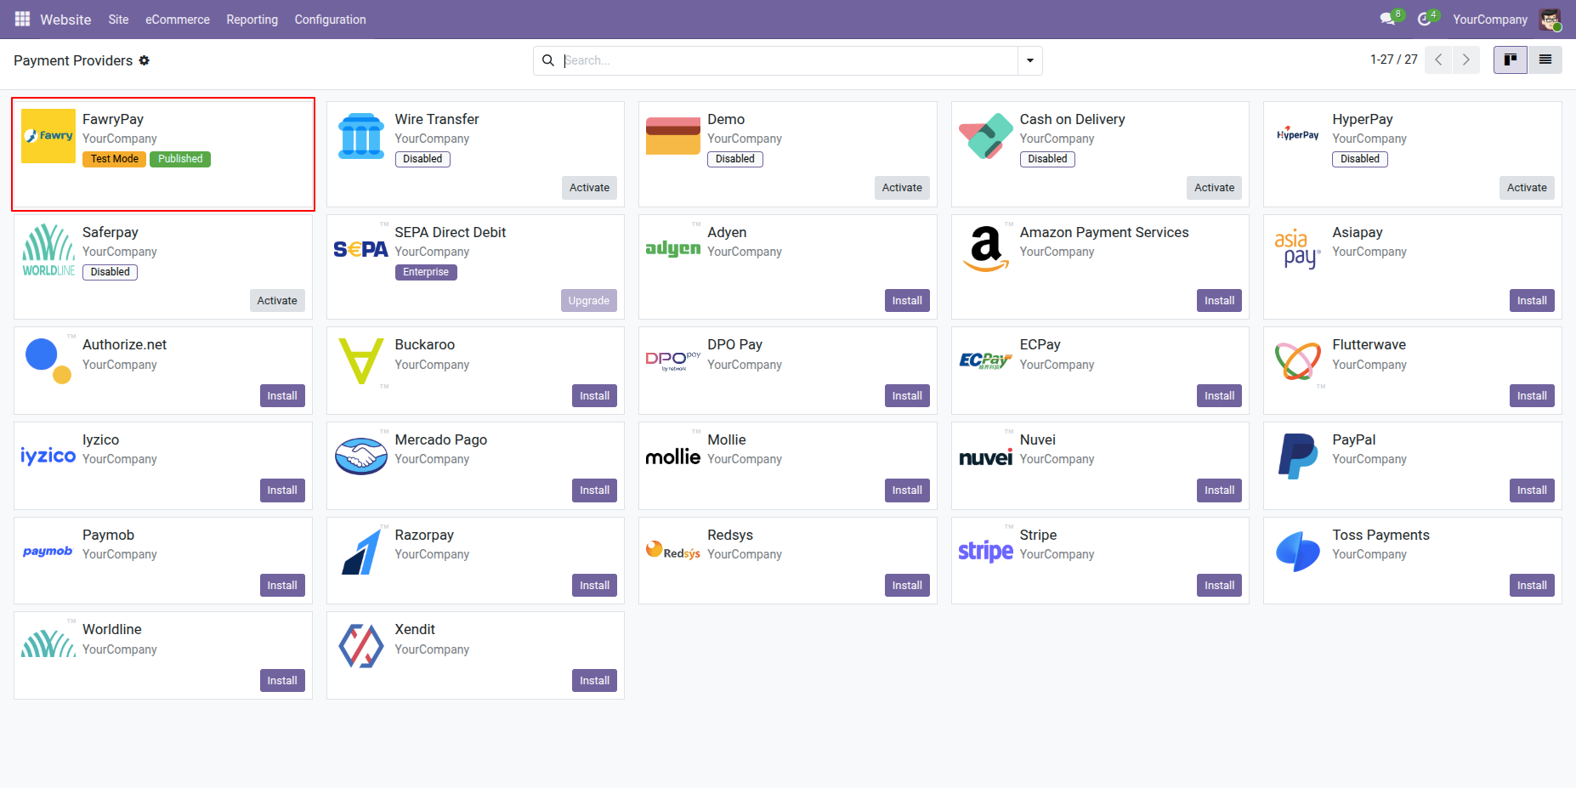Viewport: 1576px width, 788px height.
Task: Open the Payment Providers gear settings
Action: (145, 60)
